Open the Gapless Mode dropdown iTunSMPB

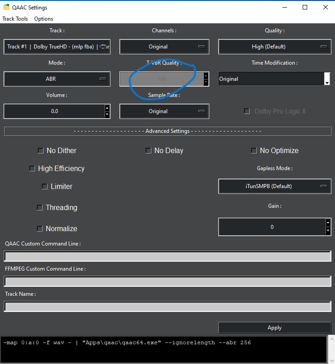coord(274,186)
